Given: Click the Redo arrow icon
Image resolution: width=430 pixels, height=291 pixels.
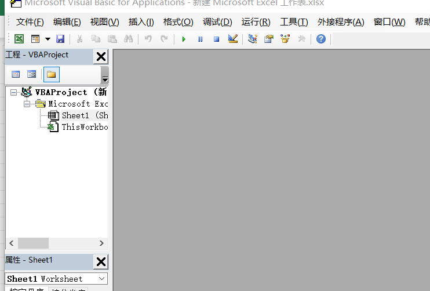Looking at the screenshot, I should pos(164,39).
